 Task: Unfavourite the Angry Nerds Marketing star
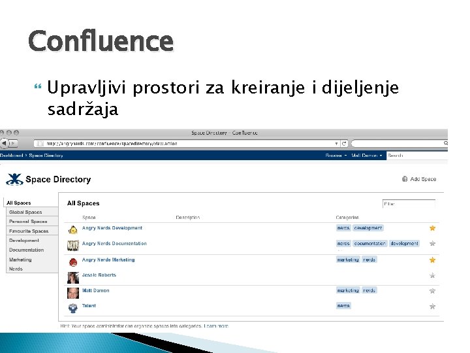tap(432, 260)
